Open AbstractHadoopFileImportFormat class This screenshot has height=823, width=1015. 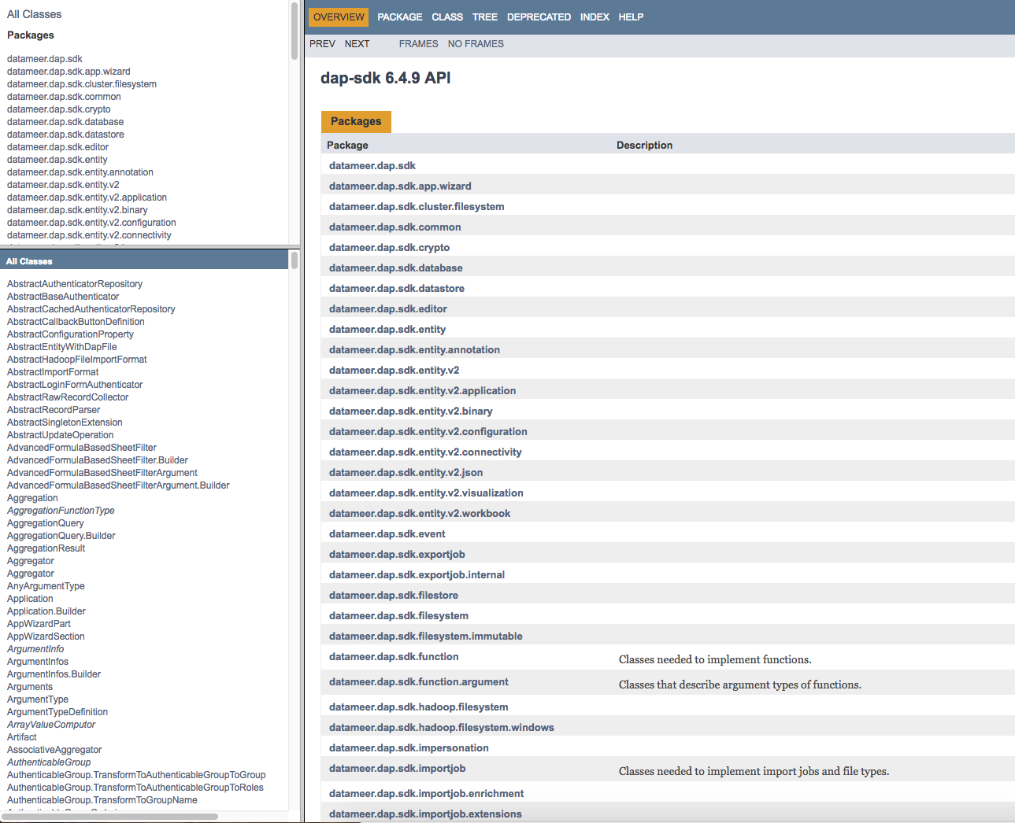77,360
